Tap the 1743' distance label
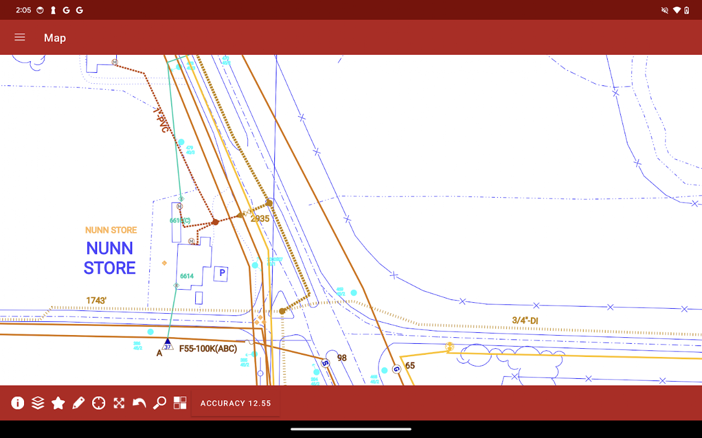702x438 pixels. [x=97, y=301]
